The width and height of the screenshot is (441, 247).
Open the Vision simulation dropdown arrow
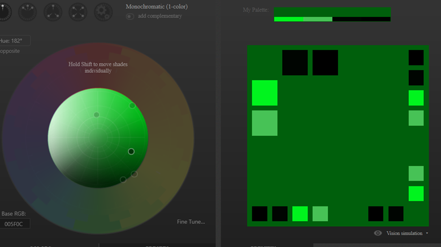pyautogui.click(x=427, y=233)
